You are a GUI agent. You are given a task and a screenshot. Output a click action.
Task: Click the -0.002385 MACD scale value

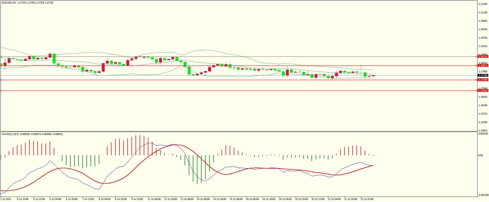[x=483, y=195]
